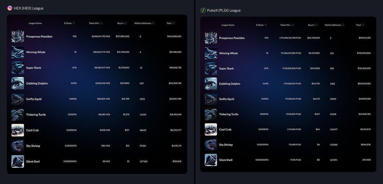Viewport: 383px width, 184px height.
Task: Click the '$738,385,666' total value
Action: 364,53
